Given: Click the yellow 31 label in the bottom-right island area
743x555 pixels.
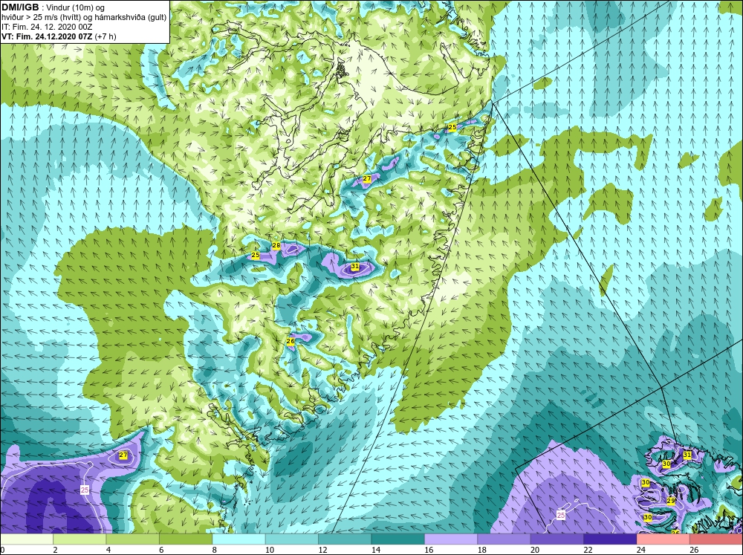Looking at the screenshot, I should (x=687, y=455).
